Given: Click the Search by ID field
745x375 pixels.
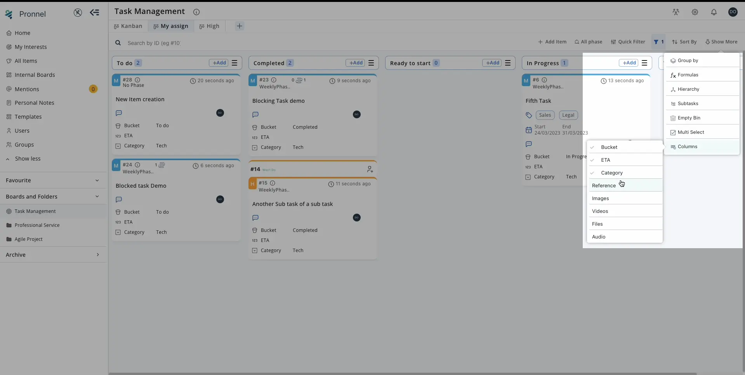Looking at the screenshot, I should click(x=154, y=43).
